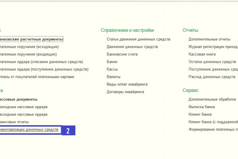Open the Кассы reference list
This screenshot has width=238, height=159.
112,69
